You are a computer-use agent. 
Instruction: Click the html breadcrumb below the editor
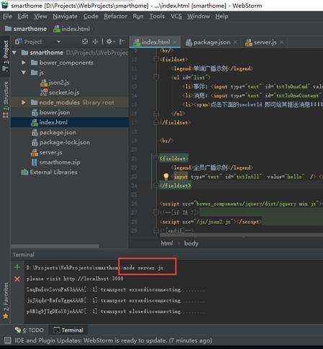[x=167, y=243]
